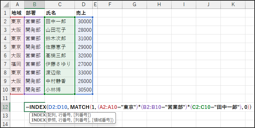Click the 福岡 region cell

point(17,64)
